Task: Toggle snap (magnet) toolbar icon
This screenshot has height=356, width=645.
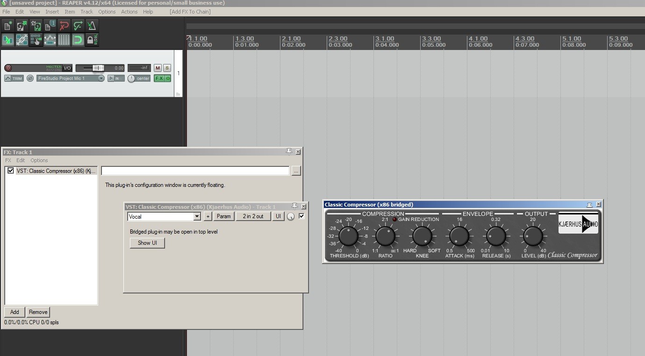Action: pyautogui.click(x=78, y=40)
